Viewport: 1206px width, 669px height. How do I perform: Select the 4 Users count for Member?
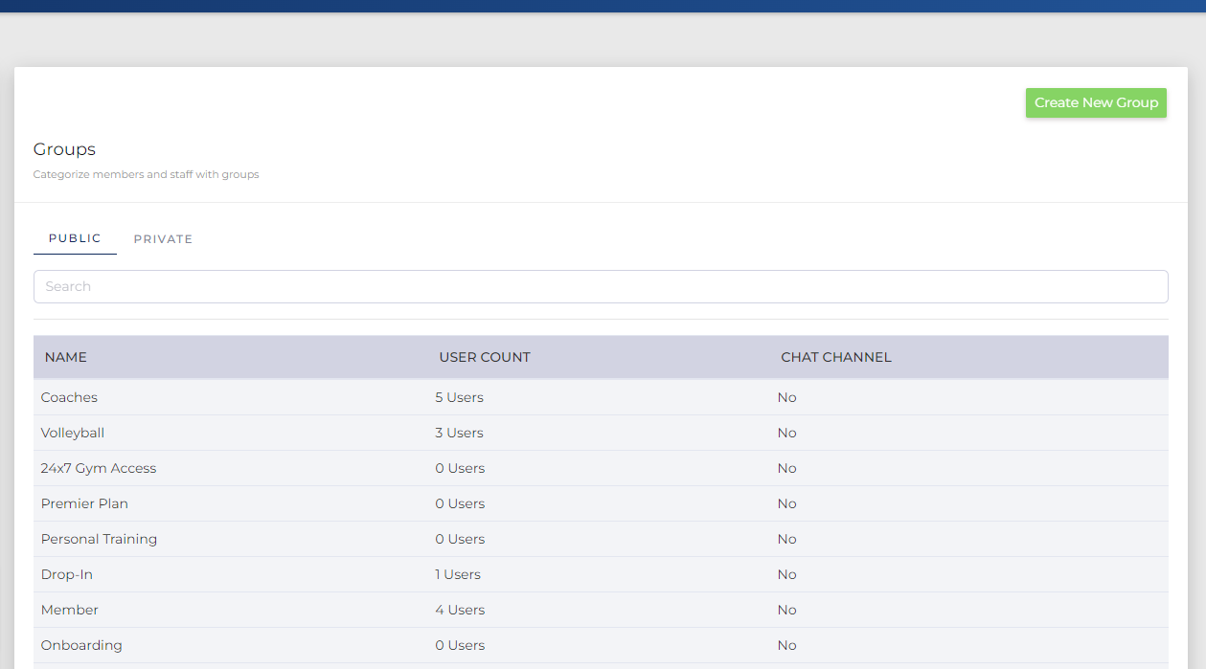[x=460, y=610]
